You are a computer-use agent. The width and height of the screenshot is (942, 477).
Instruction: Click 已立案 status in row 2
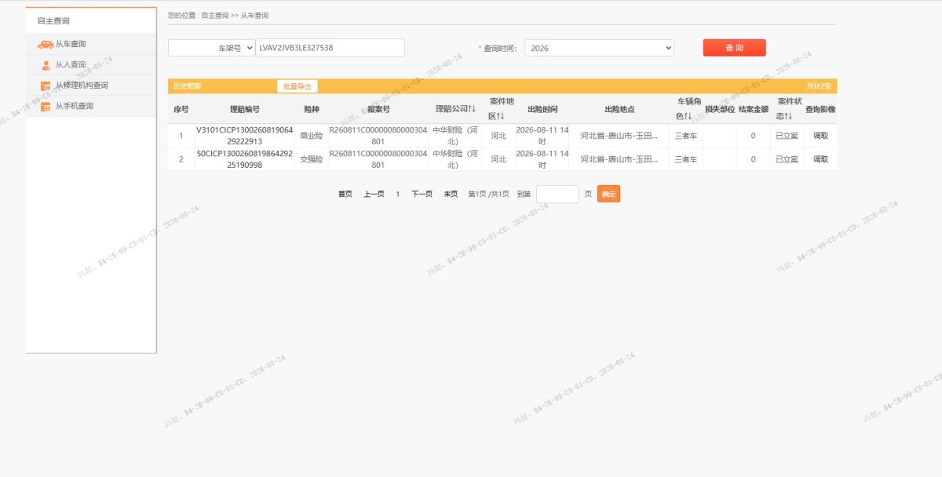pyautogui.click(x=787, y=159)
